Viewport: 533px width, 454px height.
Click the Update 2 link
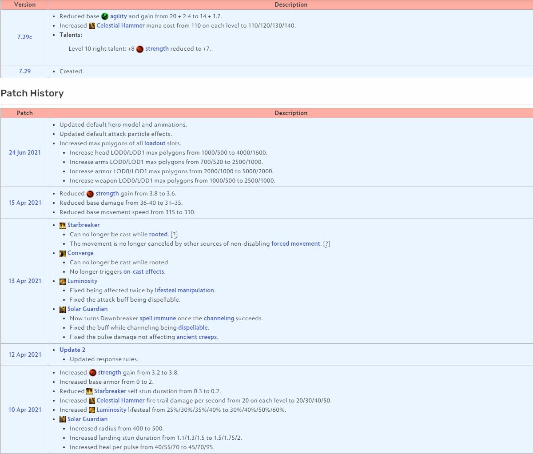[72, 350]
